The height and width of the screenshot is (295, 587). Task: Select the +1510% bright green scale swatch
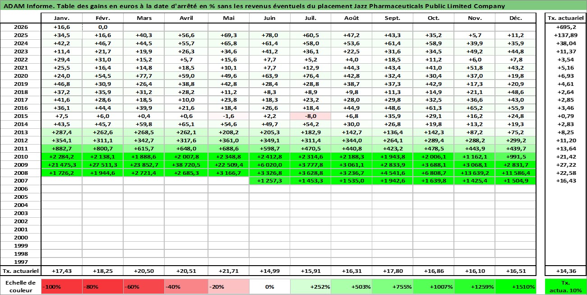(516, 286)
